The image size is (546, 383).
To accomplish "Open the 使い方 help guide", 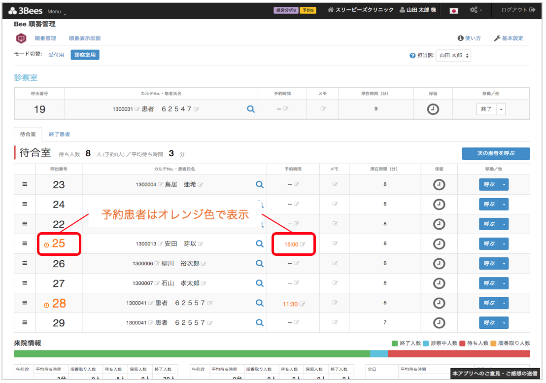I will point(470,38).
